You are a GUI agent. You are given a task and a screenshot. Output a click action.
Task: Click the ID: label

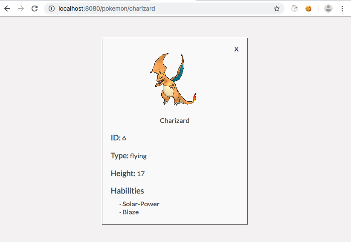[x=116, y=138]
